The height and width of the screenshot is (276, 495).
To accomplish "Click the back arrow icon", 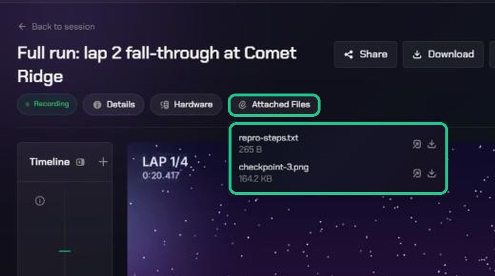I will (22, 27).
